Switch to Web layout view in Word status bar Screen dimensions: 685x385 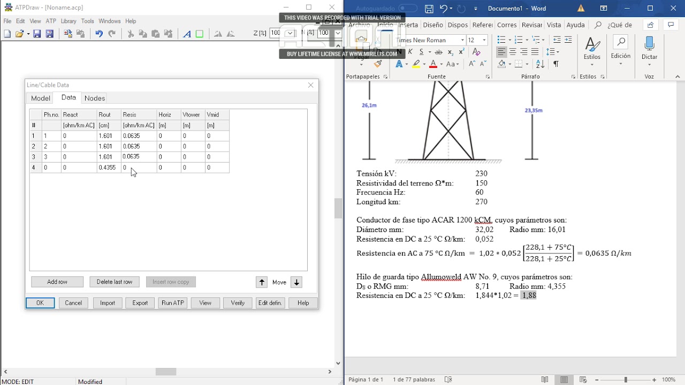(583, 380)
